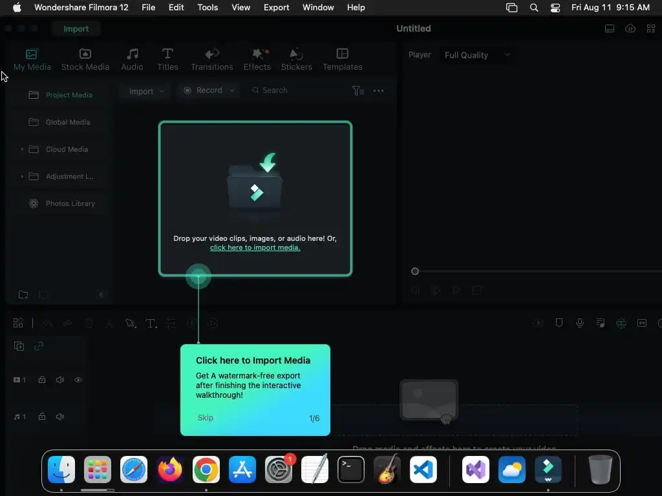Viewport: 662px width, 496px height.
Task: Select the timeline selection pointer tool
Action: 131,323
